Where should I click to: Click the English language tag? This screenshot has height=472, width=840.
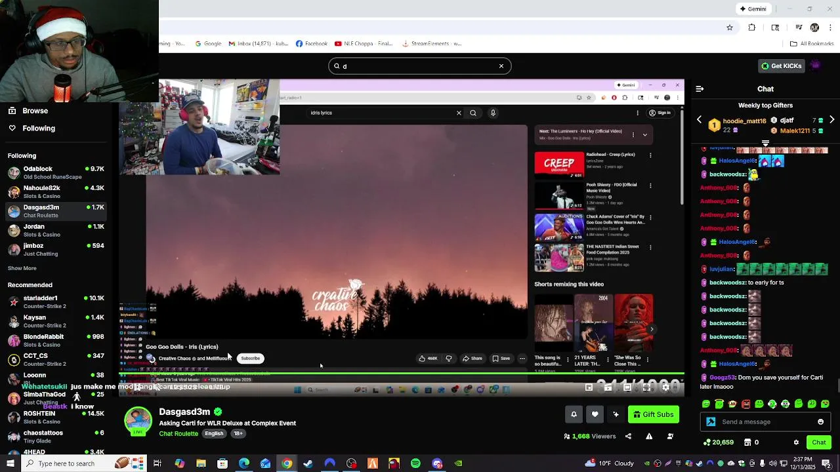coord(214,434)
